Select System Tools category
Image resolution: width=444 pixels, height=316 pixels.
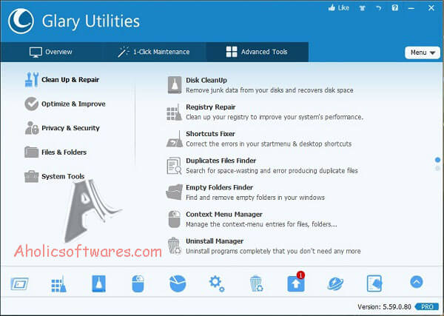pyautogui.click(x=63, y=176)
